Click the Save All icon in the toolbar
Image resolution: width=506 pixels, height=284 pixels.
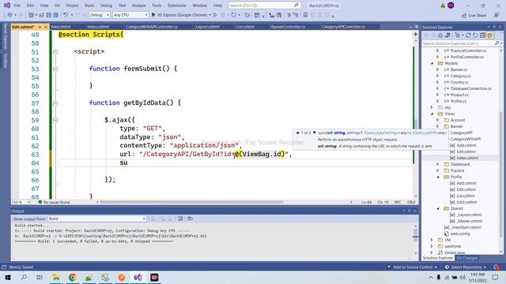point(55,15)
